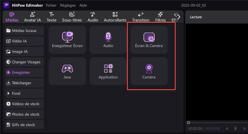Expand more tabs with right chevron

coord(179,17)
